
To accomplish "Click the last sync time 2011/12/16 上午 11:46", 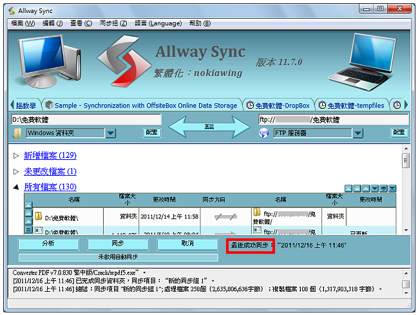I will tap(312, 245).
